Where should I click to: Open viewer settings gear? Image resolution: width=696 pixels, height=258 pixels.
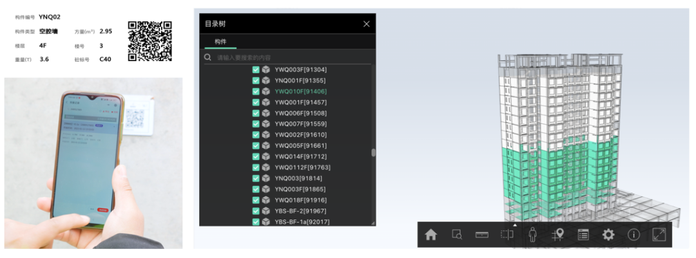(608, 234)
